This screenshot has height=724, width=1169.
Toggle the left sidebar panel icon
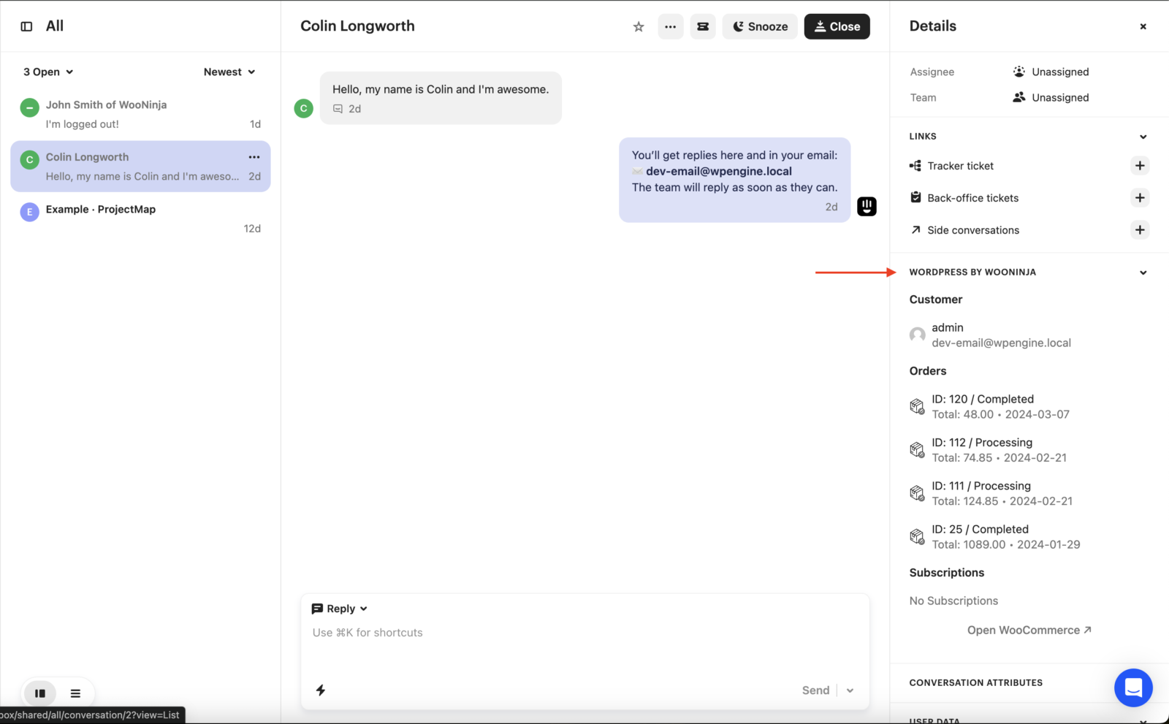(x=26, y=26)
